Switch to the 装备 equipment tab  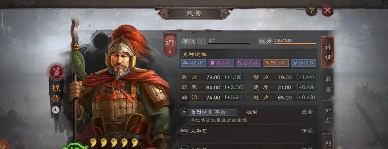pos(328,84)
